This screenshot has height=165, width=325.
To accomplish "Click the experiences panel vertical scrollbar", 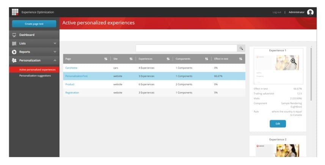I will (311, 74).
